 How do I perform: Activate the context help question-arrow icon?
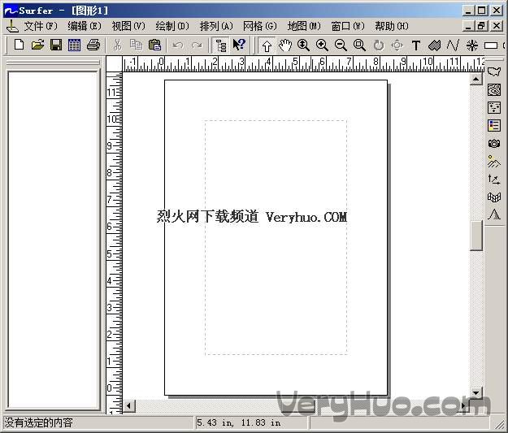[x=240, y=45]
